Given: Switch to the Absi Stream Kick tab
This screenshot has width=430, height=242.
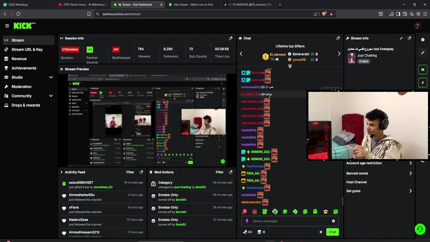Looking at the screenshot, I should click(x=193, y=5).
